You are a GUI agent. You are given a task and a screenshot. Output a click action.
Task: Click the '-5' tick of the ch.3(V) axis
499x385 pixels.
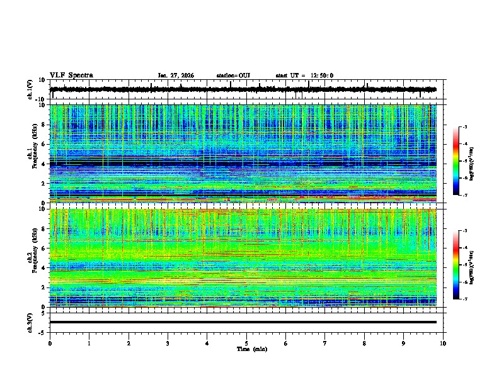(42, 333)
